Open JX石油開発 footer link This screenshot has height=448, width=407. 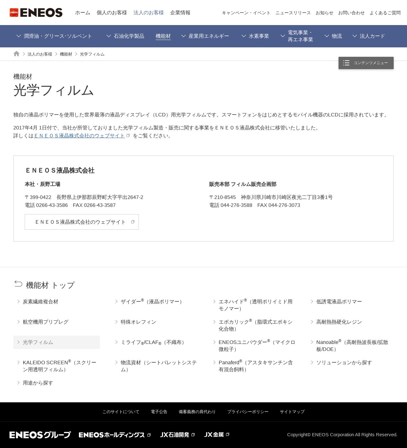(x=175, y=435)
